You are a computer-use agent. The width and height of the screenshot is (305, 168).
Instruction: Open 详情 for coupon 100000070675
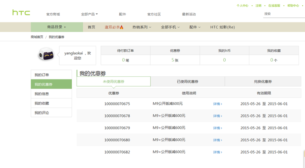click(x=217, y=104)
